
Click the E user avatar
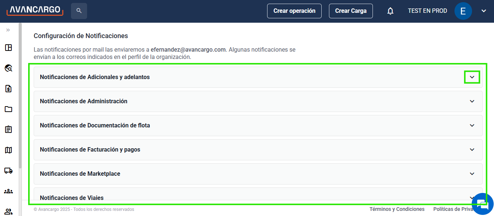pos(463,11)
